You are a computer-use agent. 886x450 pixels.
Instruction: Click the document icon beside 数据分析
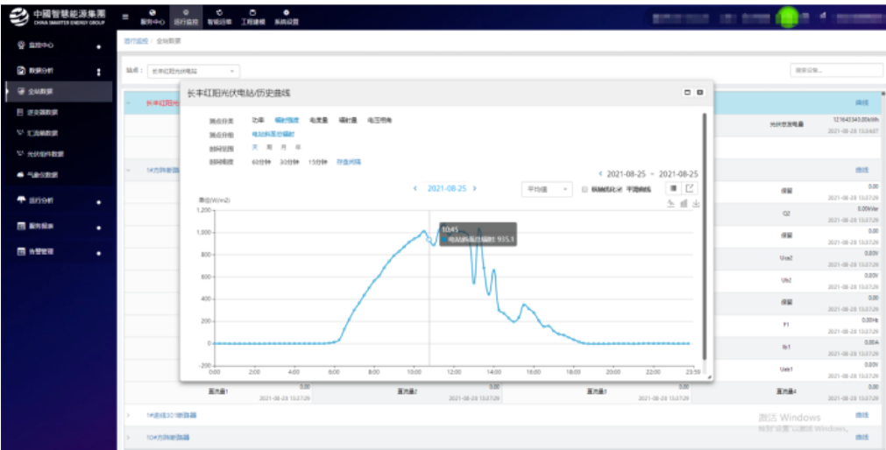pyautogui.click(x=21, y=71)
